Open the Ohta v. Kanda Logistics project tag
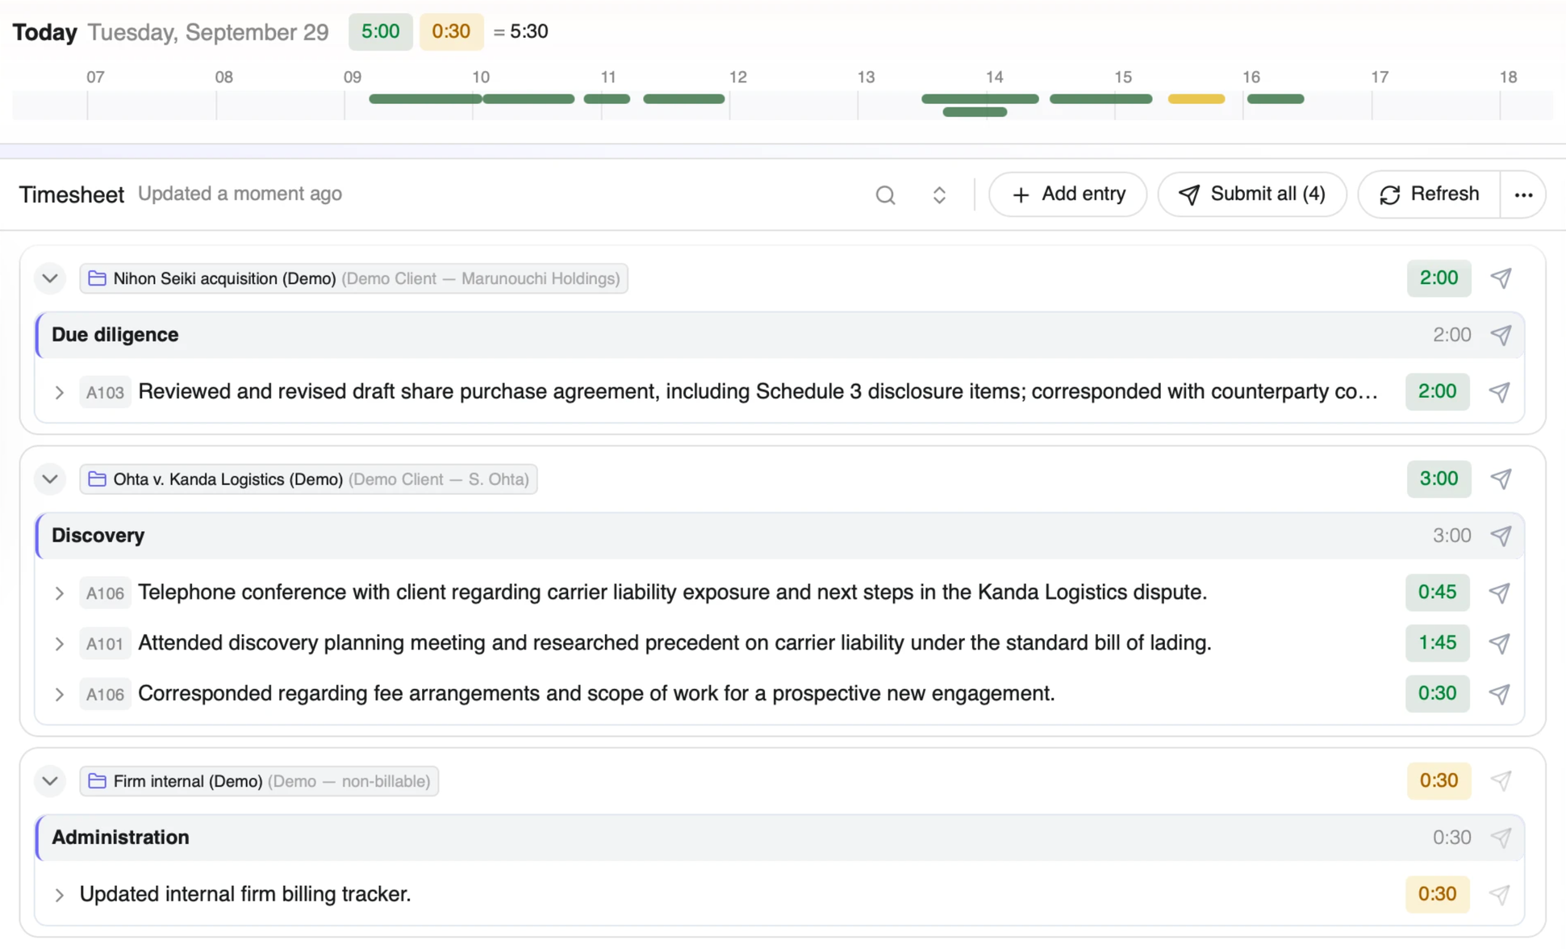The width and height of the screenshot is (1566, 949). 308,479
